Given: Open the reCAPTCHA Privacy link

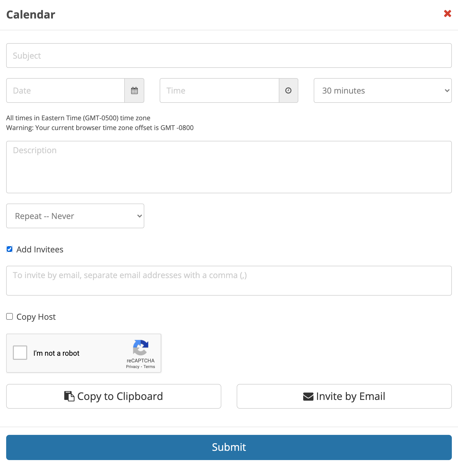Looking at the screenshot, I should point(132,367).
